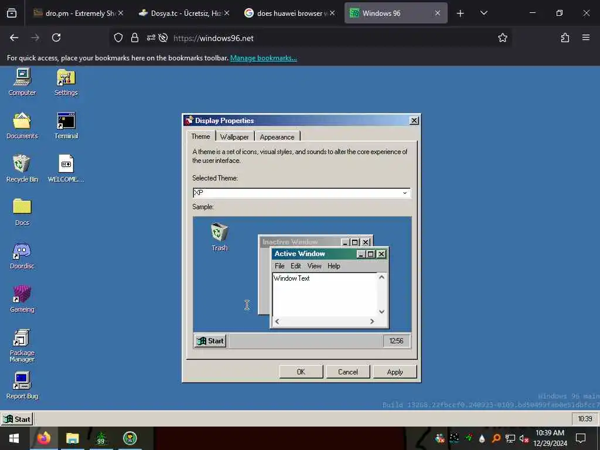Open the browser tab manager icon
The image size is (600, 450).
point(12,13)
